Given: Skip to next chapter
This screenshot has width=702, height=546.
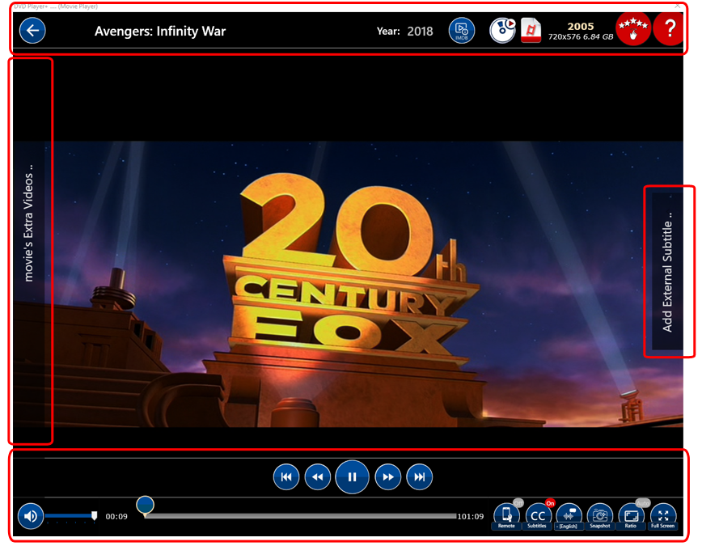Looking at the screenshot, I should pyautogui.click(x=420, y=477).
